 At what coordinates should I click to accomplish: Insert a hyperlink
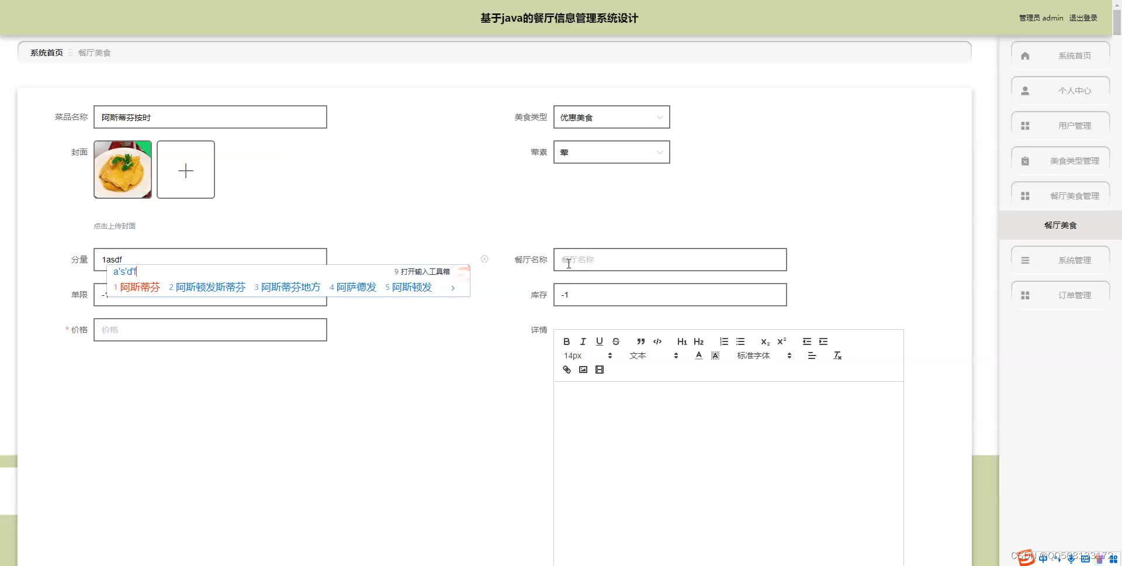(566, 370)
